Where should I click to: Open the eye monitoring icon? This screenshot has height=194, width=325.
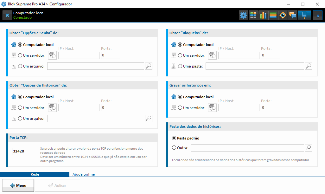pos(283,15)
